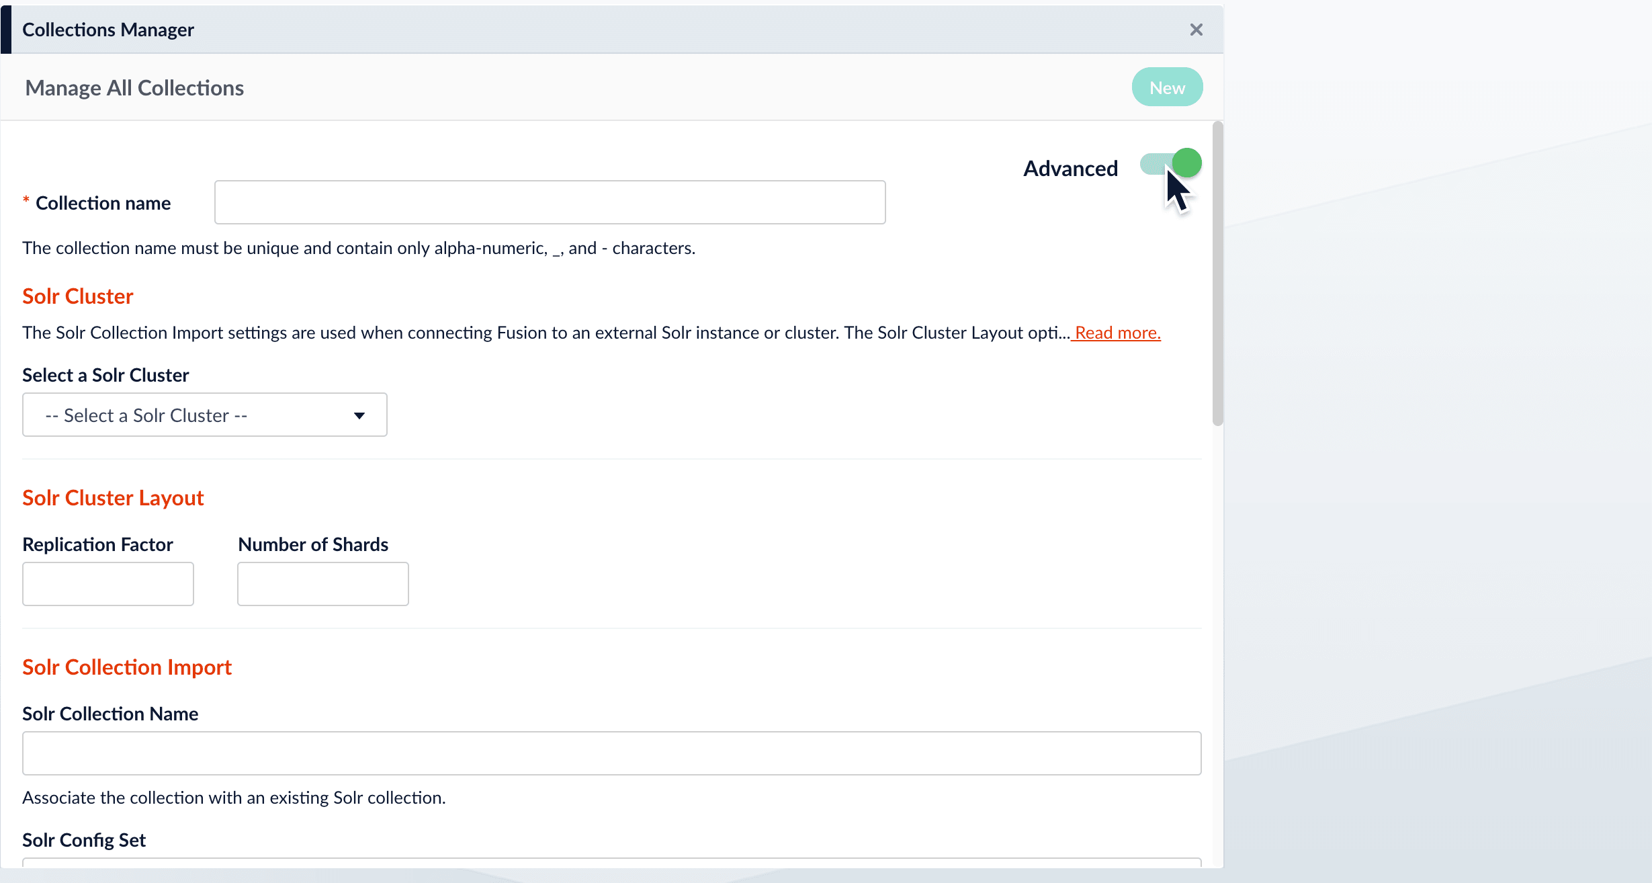The width and height of the screenshot is (1652, 883).
Task: Close the Collections Manager panel
Action: click(1196, 30)
